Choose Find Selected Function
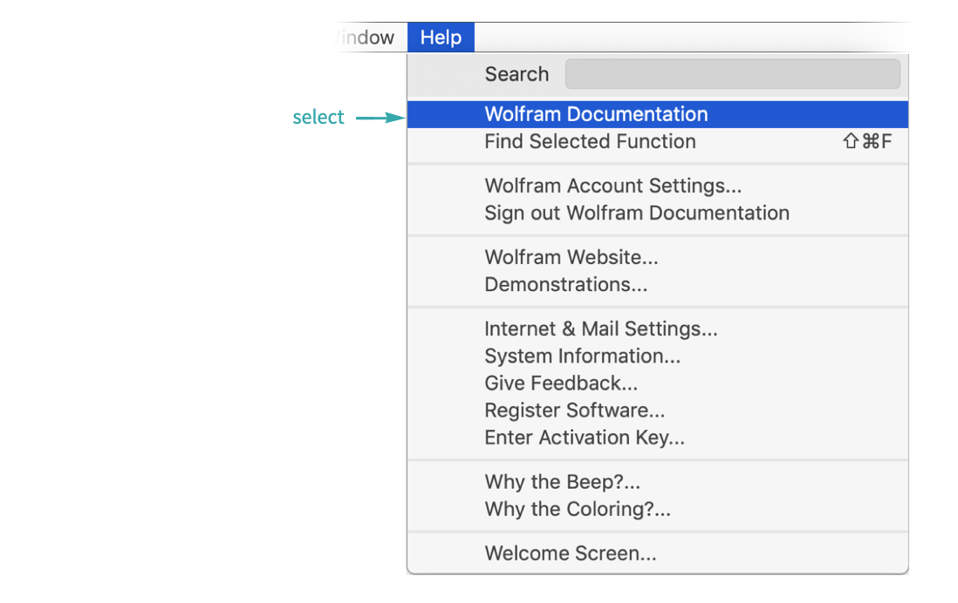958x603 pixels. click(590, 141)
